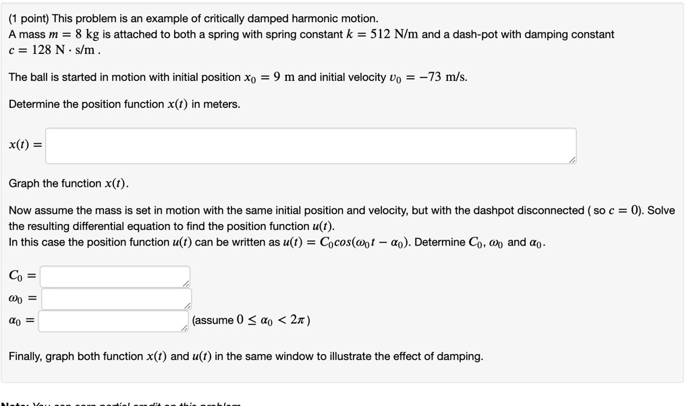Activate the empty position function text area

pyautogui.click(x=310, y=145)
